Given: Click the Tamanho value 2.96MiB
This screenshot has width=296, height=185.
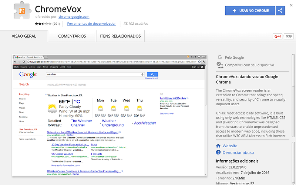Looking at the screenshot, I should [239, 178].
